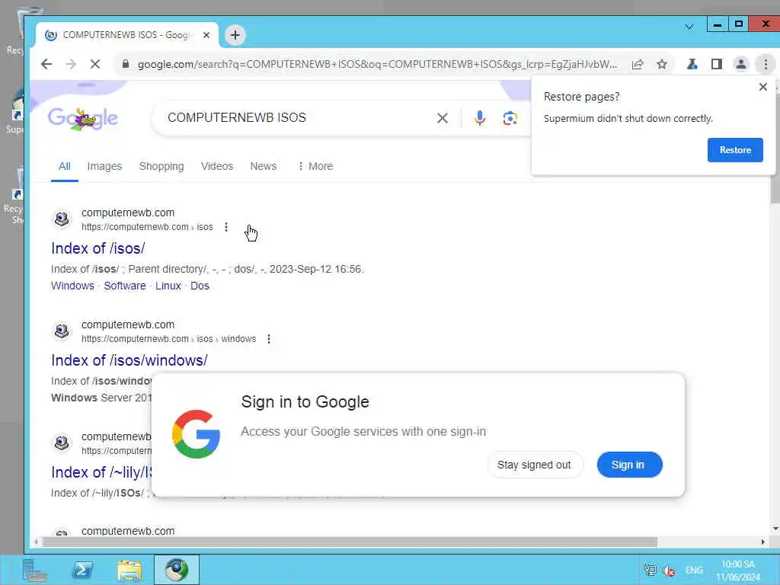
Task: Change the ENG input language
Action: [693, 570]
